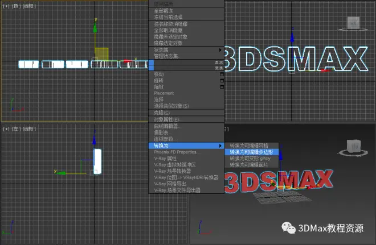376x245 pixels.
Task: Select Placement in the context menu
Action: tap(164, 93)
